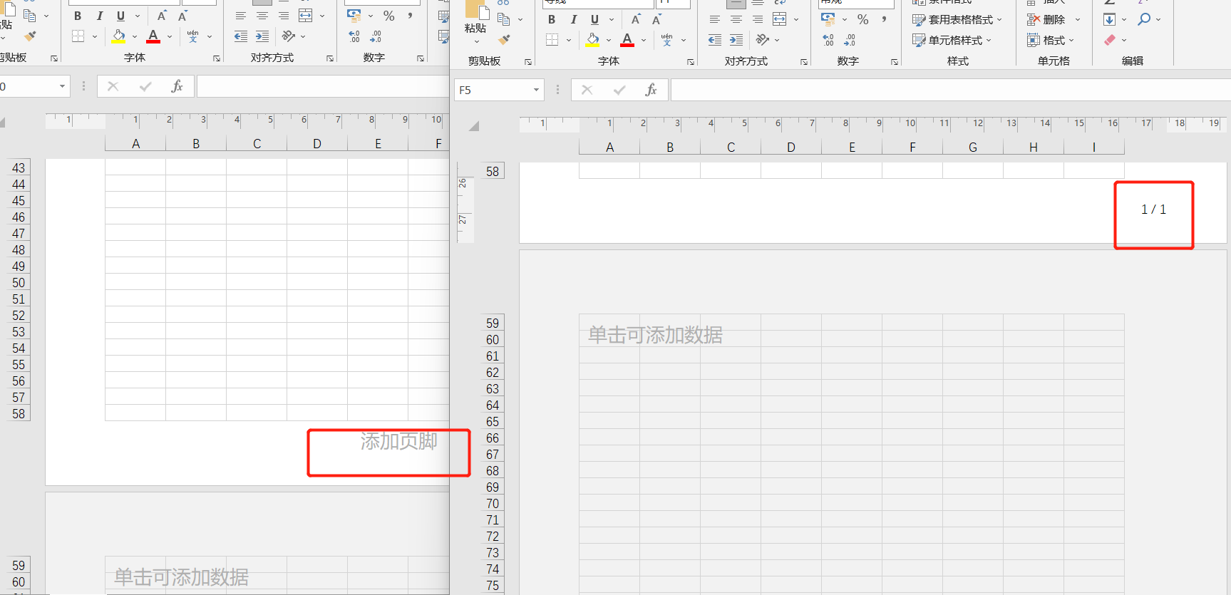The image size is (1231, 595).
Task: Open phonetic guide wén dropdown in right window
Action: click(x=683, y=41)
